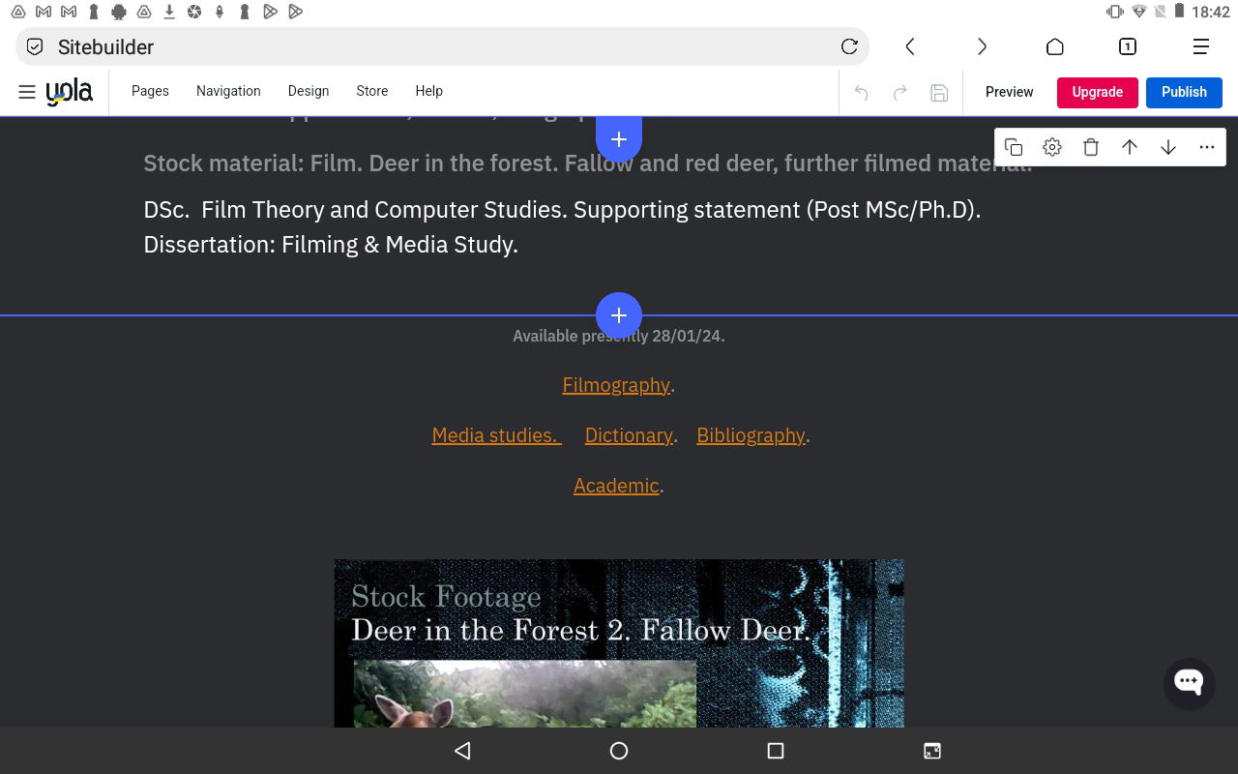Move the block up

coord(1130,147)
